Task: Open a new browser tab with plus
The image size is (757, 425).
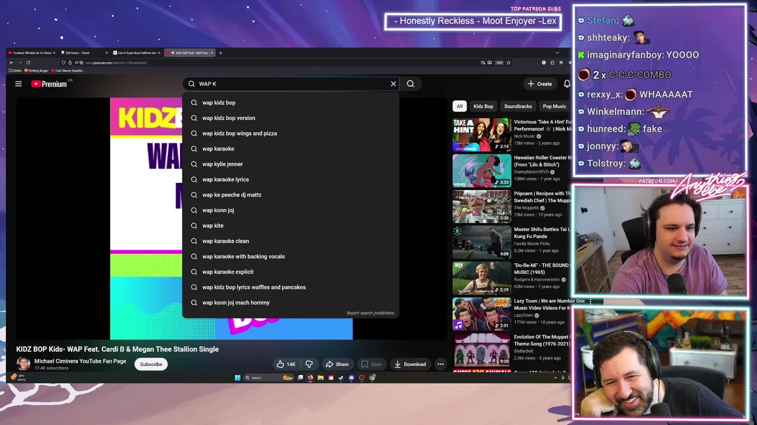Action: [x=221, y=53]
